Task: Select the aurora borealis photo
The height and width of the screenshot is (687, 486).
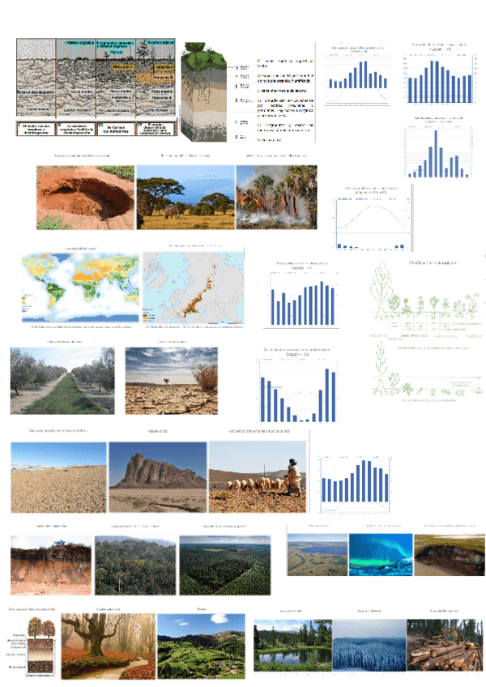Action: (x=381, y=555)
